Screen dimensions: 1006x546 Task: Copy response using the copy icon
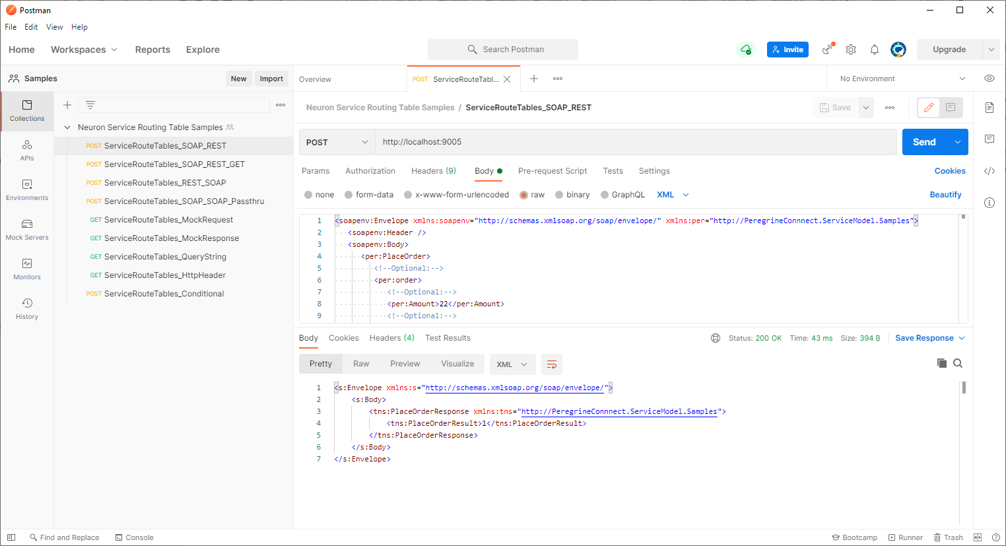pyautogui.click(x=942, y=363)
